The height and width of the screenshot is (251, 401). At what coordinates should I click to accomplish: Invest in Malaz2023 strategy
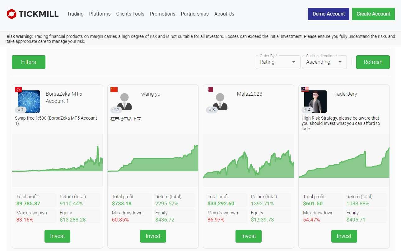(249, 236)
